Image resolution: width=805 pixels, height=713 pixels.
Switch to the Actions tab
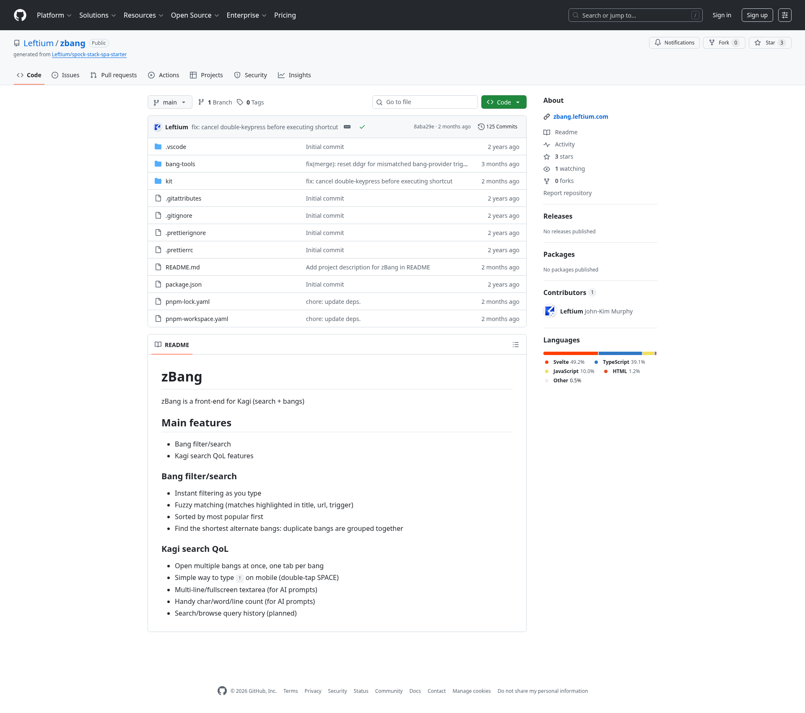(x=164, y=75)
